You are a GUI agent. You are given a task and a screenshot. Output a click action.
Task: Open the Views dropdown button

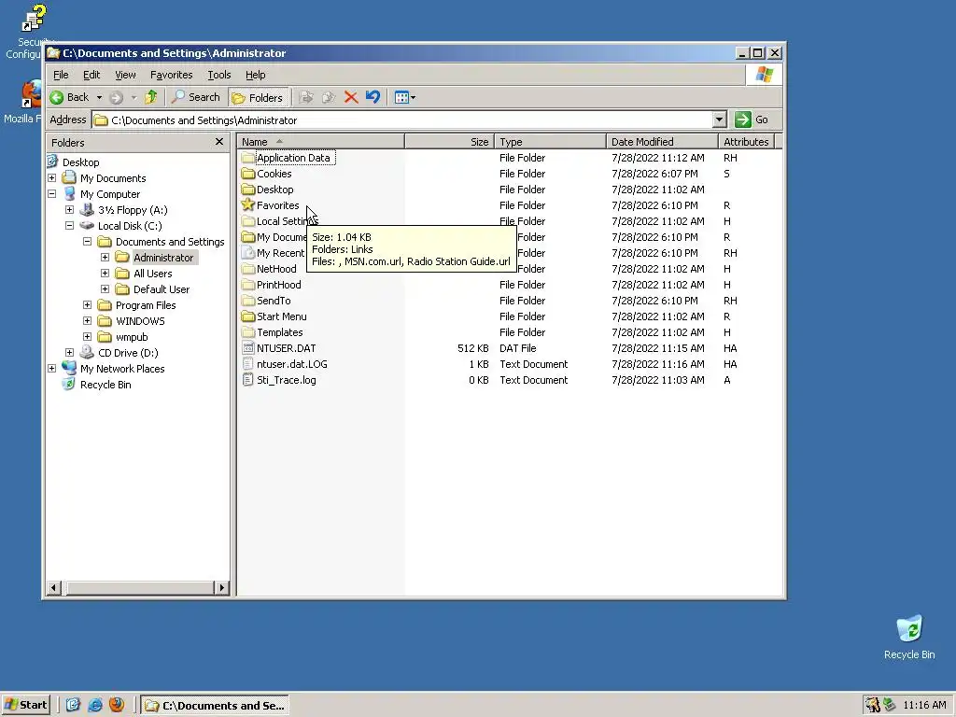[404, 97]
